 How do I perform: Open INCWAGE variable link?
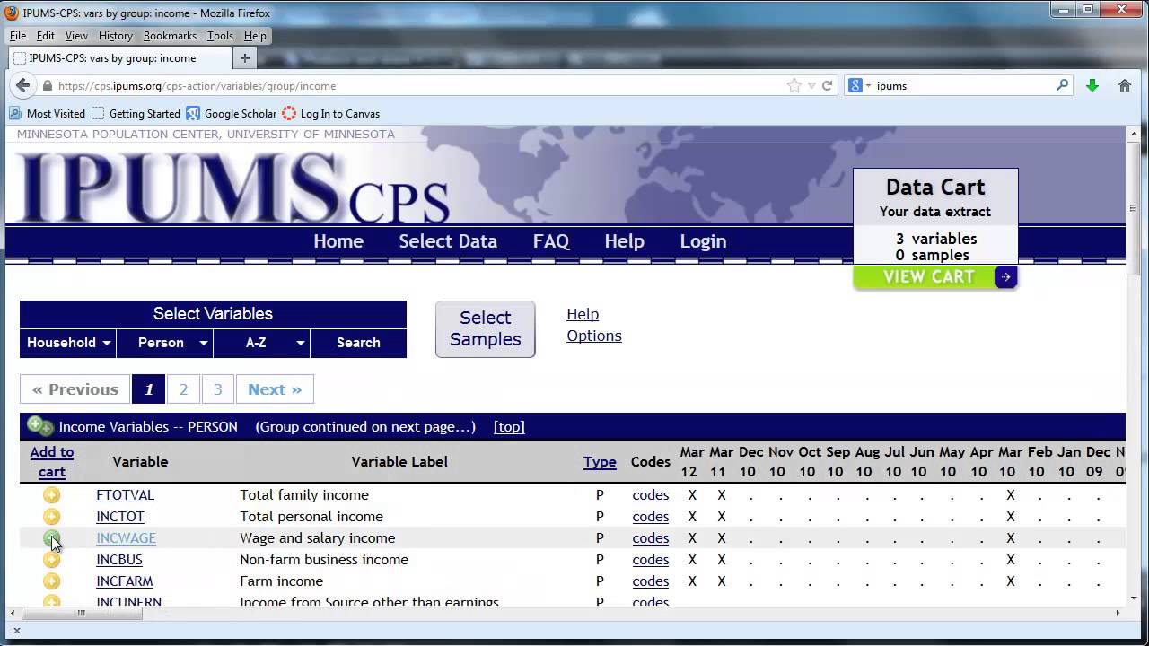(x=126, y=538)
